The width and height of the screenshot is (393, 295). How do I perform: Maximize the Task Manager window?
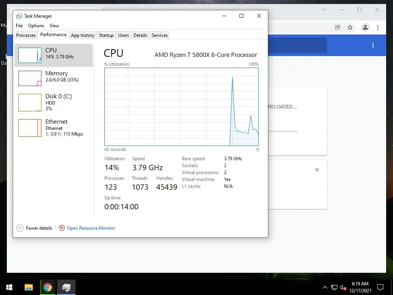point(241,16)
